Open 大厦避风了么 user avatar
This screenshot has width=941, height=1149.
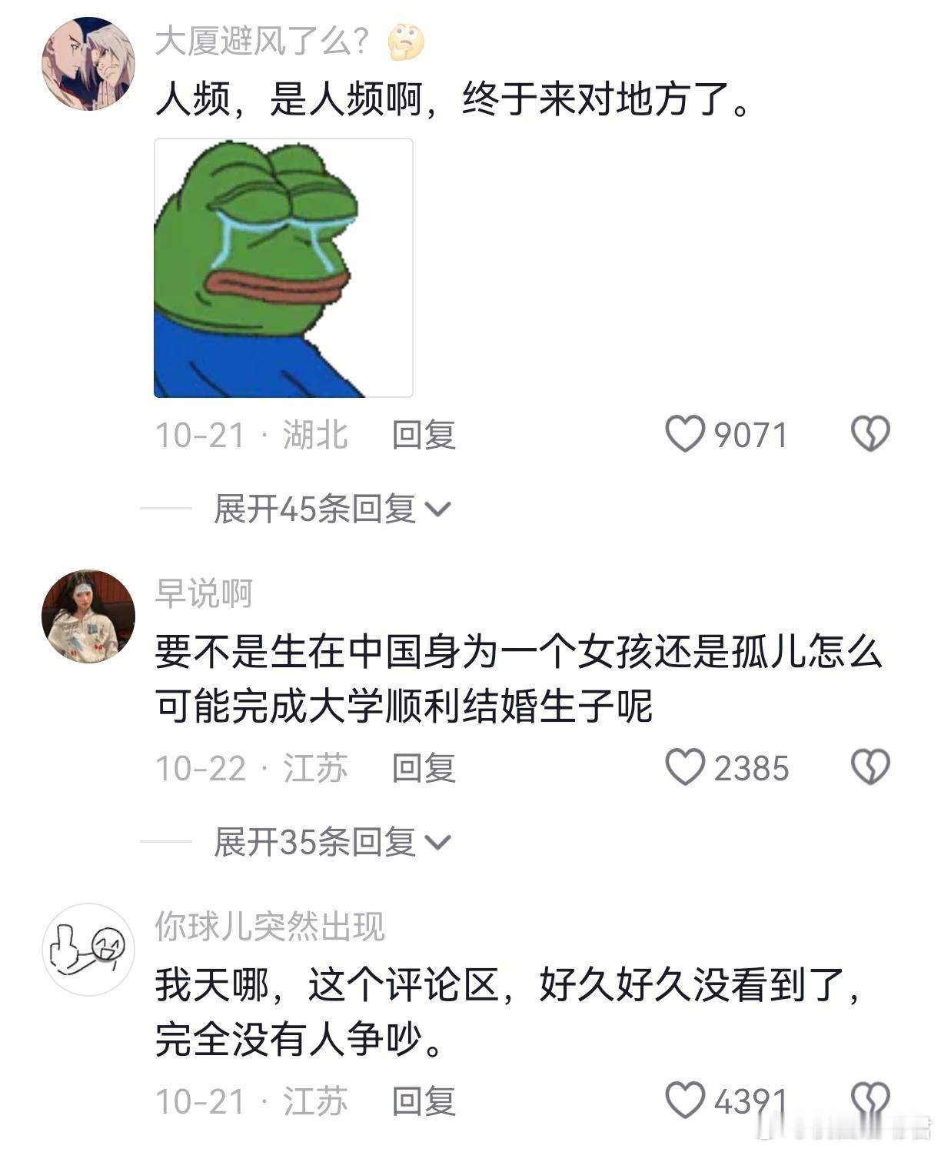[x=88, y=63]
